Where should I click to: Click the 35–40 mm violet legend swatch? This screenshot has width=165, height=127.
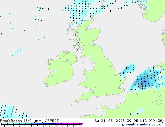tap(65, 124)
